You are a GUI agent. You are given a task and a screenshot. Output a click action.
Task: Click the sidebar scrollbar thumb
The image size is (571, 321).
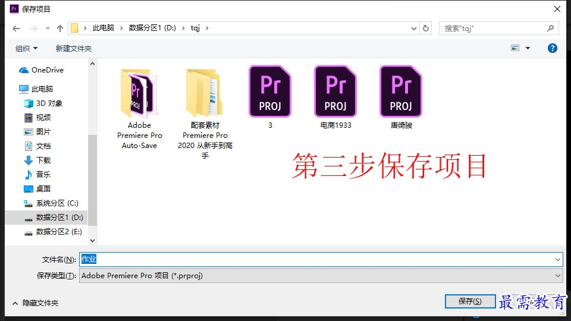(x=93, y=180)
